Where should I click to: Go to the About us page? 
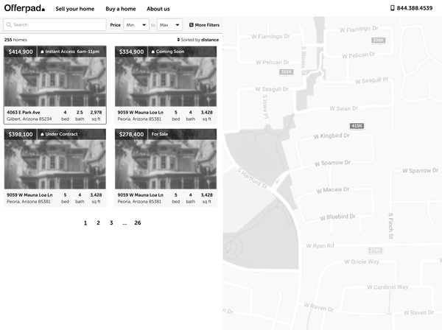click(x=158, y=9)
